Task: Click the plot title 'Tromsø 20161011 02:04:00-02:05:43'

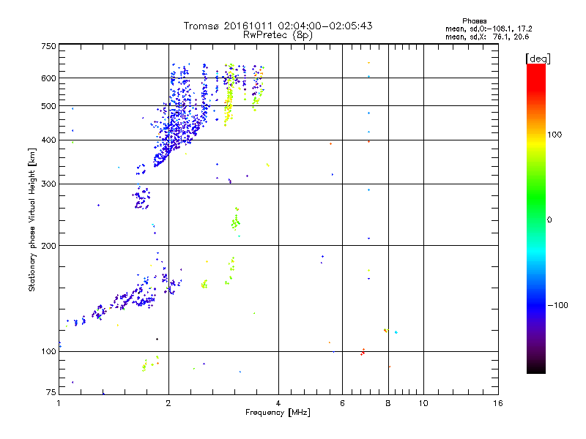Action: pyautogui.click(x=278, y=26)
